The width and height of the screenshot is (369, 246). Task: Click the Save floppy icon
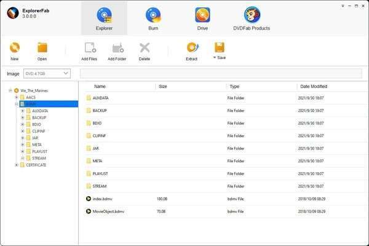pyautogui.click(x=220, y=47)
